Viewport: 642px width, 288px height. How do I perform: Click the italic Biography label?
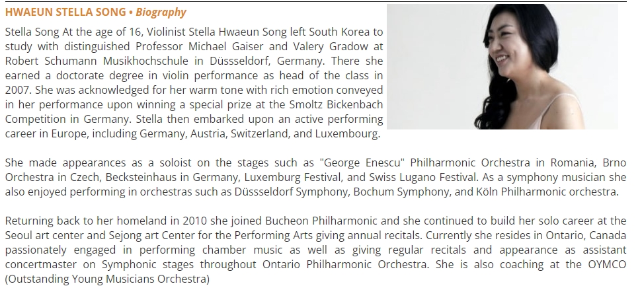click(x=161, y=13)
